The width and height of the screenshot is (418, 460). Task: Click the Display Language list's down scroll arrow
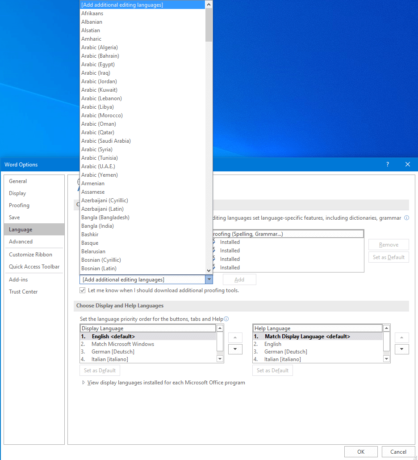220,358
